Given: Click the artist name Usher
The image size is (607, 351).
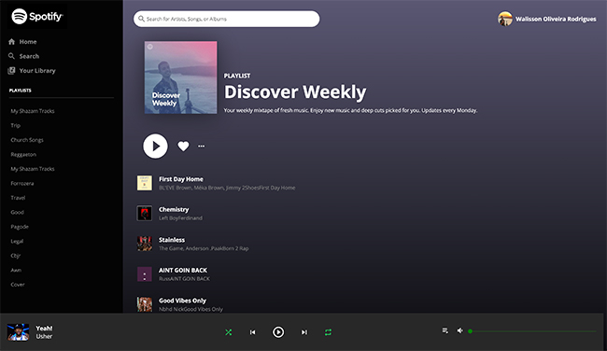Looking at the screenshot, I should (44, 336).
